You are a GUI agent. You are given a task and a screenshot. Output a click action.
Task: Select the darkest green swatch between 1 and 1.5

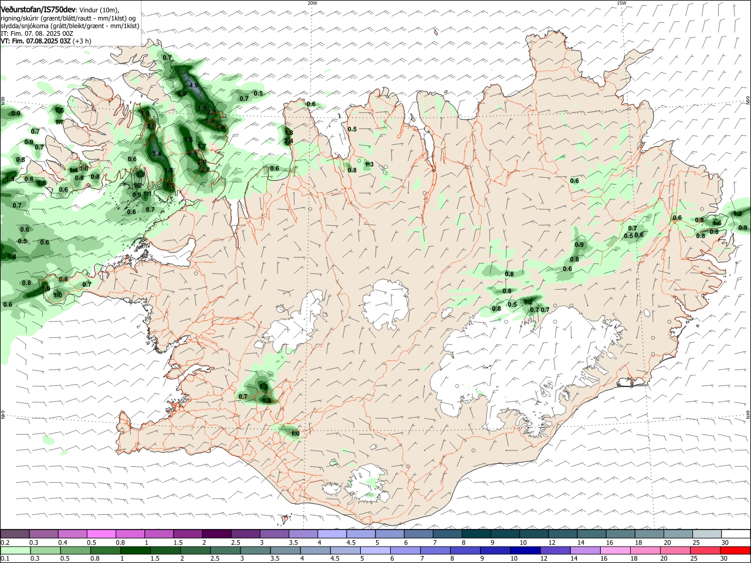tap(135, 550)
